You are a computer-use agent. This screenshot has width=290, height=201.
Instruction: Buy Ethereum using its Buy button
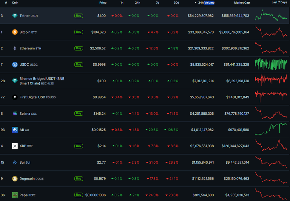79,48
